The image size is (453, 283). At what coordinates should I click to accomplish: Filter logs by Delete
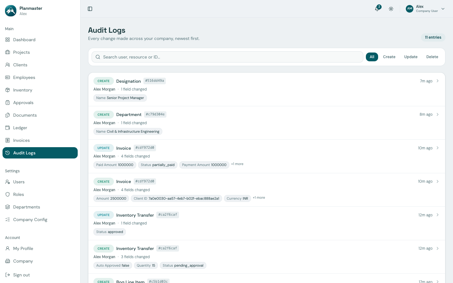tap(432, 57)
